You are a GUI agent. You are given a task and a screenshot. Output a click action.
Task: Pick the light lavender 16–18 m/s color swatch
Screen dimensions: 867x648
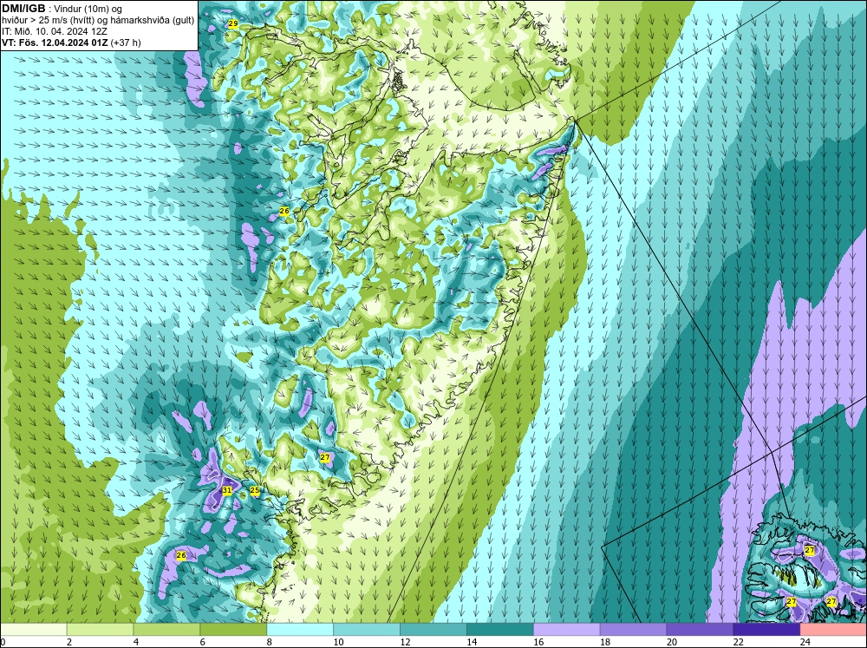(x=566, y=629)
